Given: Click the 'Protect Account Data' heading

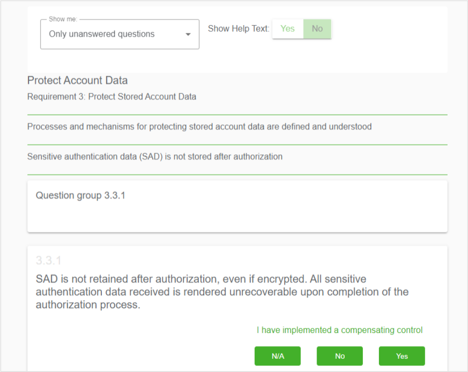Looking at the screenshot, I should [77, 80].
